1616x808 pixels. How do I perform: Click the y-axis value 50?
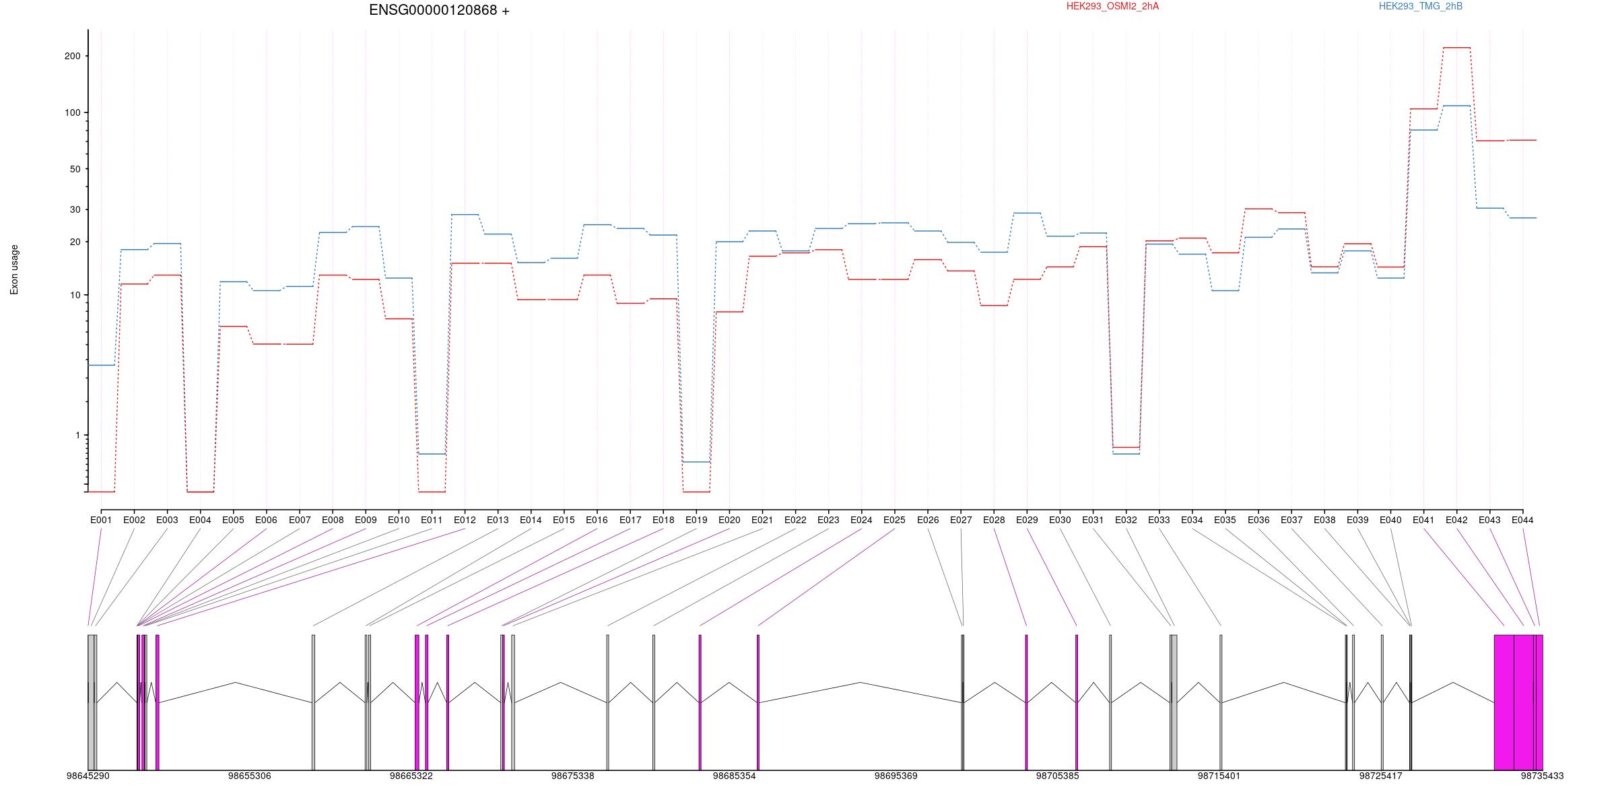(75, 169)
